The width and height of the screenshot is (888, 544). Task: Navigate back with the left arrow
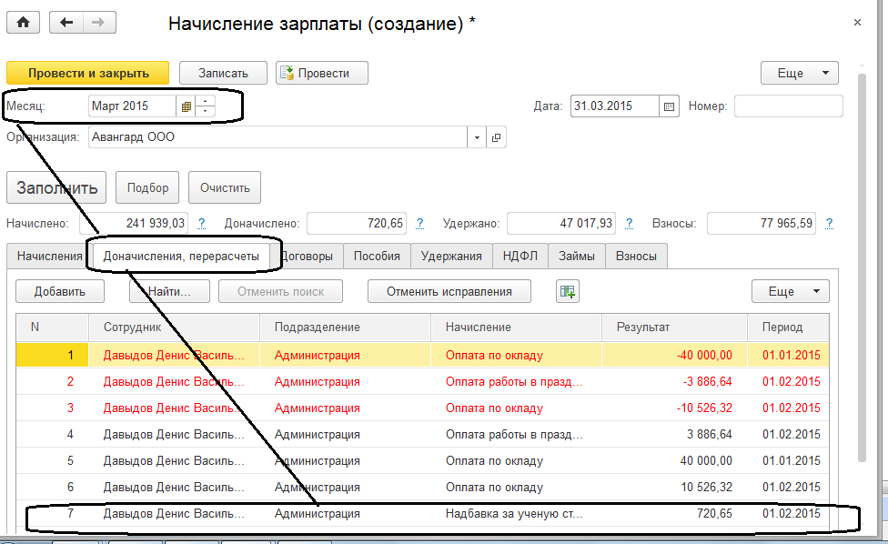[x=66, y=23]
